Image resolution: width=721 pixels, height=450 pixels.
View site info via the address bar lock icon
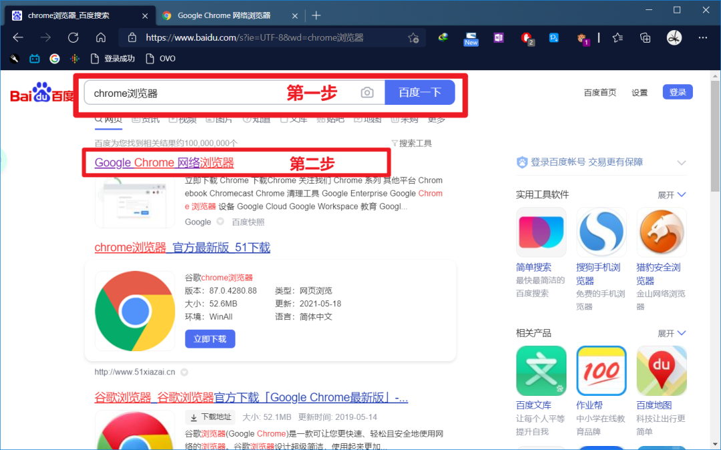(x=132, y=37)
